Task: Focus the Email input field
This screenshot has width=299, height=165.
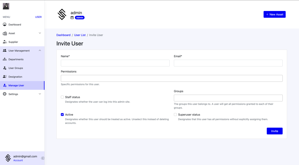Action: (228, 63)
